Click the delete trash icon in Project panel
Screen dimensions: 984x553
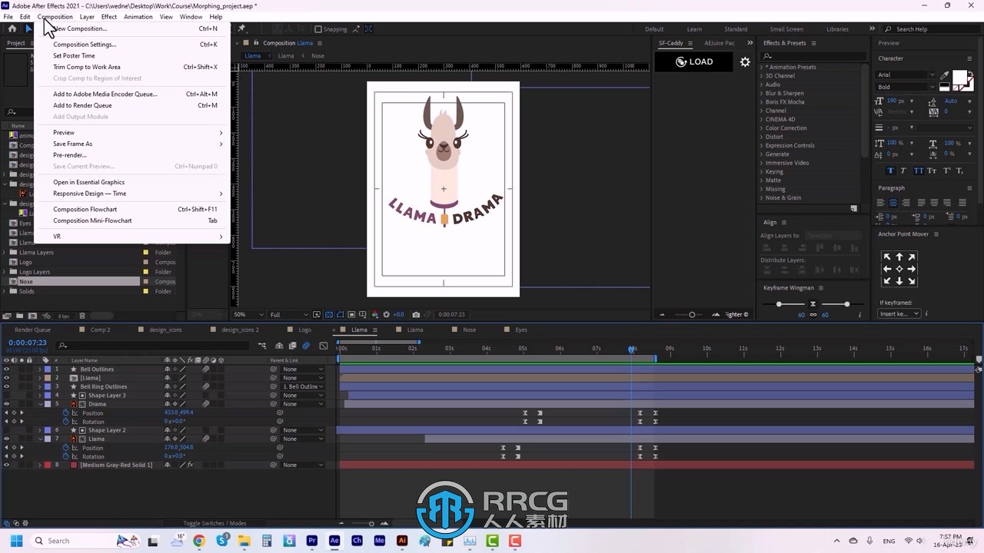point(82,316)
